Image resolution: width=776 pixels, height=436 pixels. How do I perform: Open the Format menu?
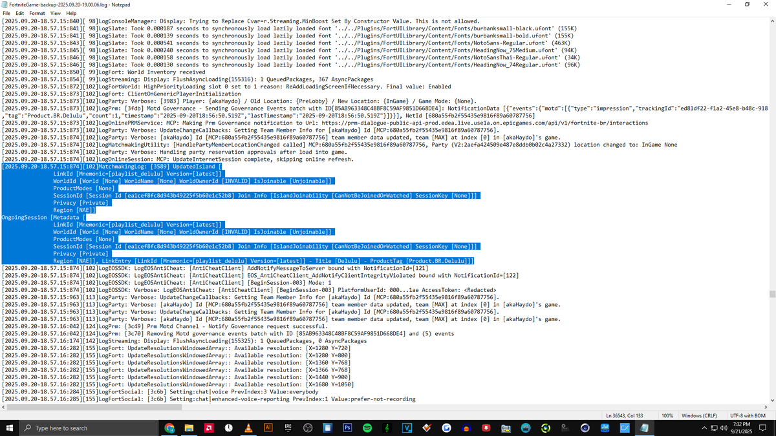[37, 13]
